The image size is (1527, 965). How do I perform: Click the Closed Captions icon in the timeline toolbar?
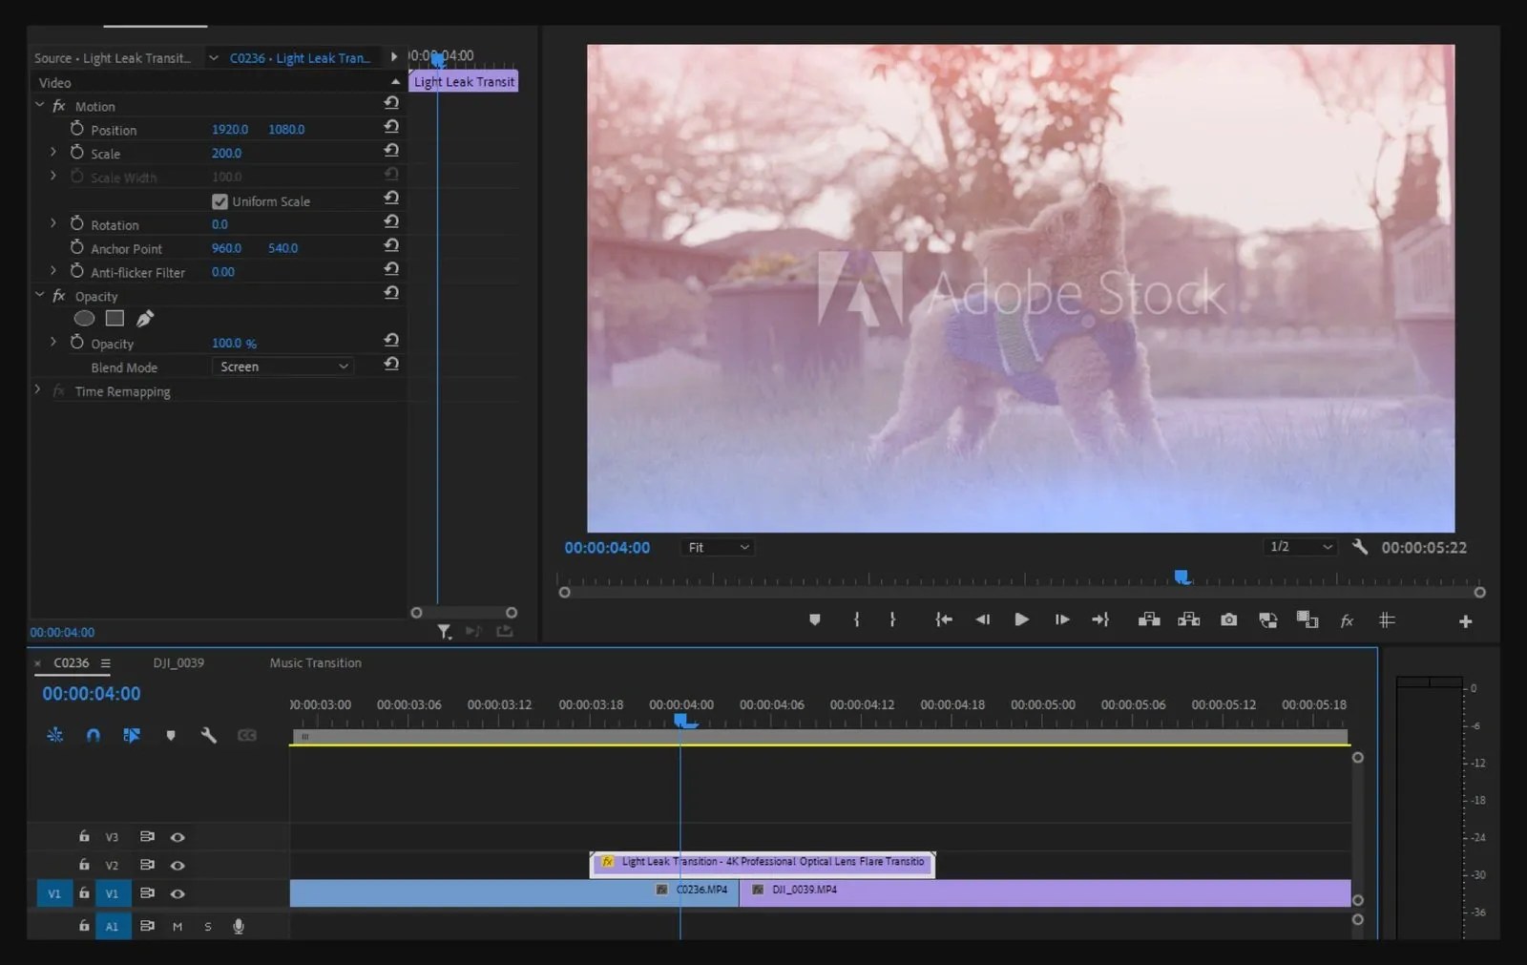click(247, 736)
